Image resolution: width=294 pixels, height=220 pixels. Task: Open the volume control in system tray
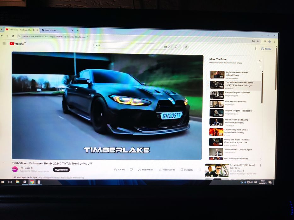point(251,182)
